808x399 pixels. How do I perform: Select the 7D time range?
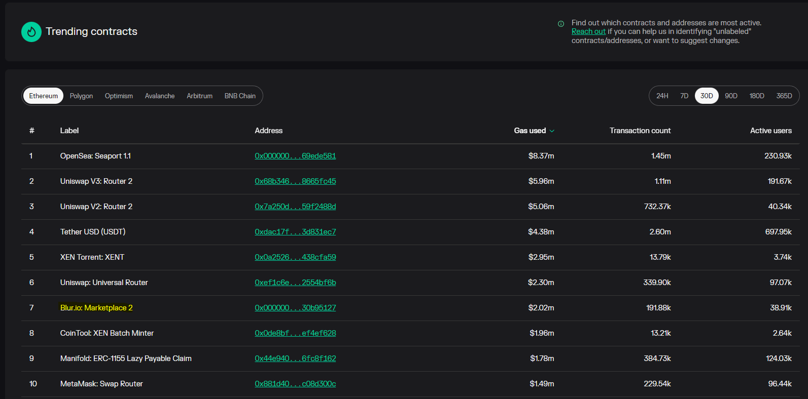tap(684, 96)
